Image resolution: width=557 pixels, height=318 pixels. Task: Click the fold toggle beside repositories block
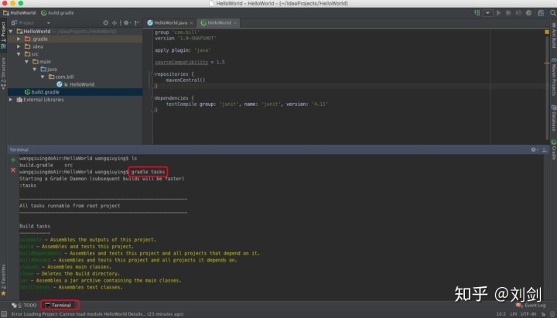click(x=152, y=74)
